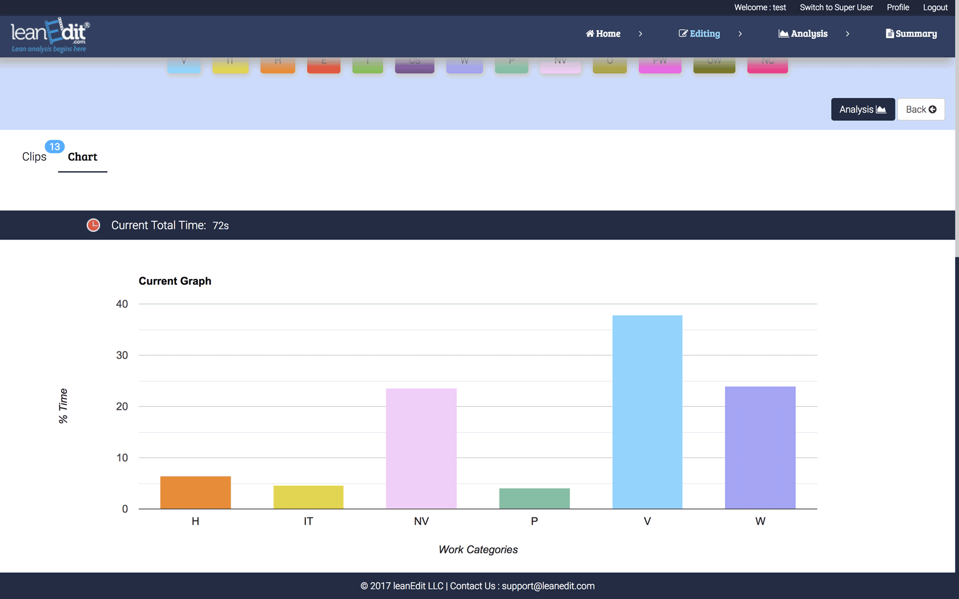Click the Back button
Viewport: 959px width, 599px height.
(921, 110)
